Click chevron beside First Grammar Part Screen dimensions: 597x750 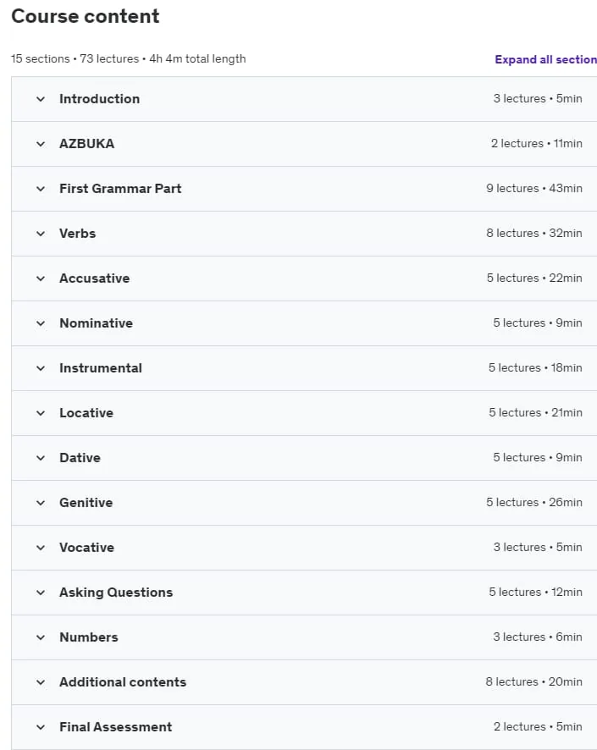pyautogui.click(x=41, y=189)
